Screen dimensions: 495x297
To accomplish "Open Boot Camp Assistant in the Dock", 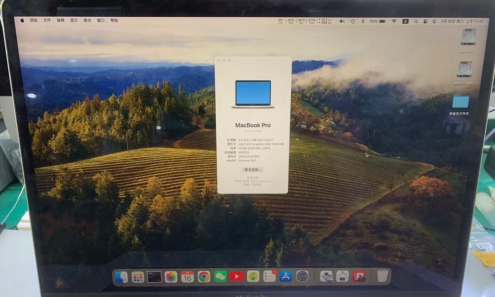I will click(x=327, y=276).
